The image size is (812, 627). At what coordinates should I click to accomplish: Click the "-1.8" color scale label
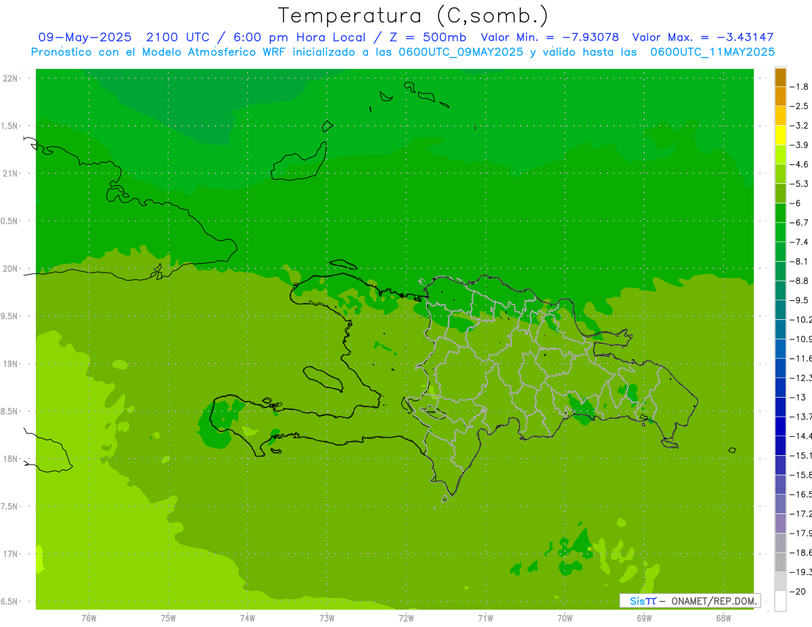pos(799,87)
